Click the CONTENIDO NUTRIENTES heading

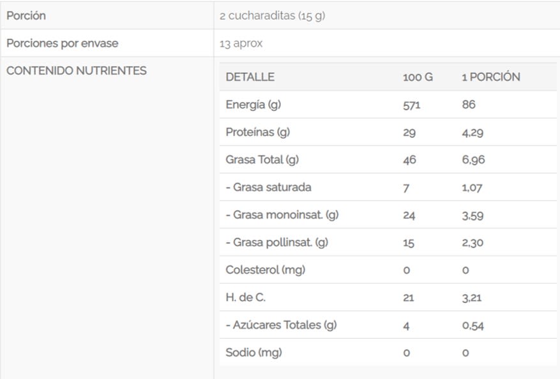(77, 71)
